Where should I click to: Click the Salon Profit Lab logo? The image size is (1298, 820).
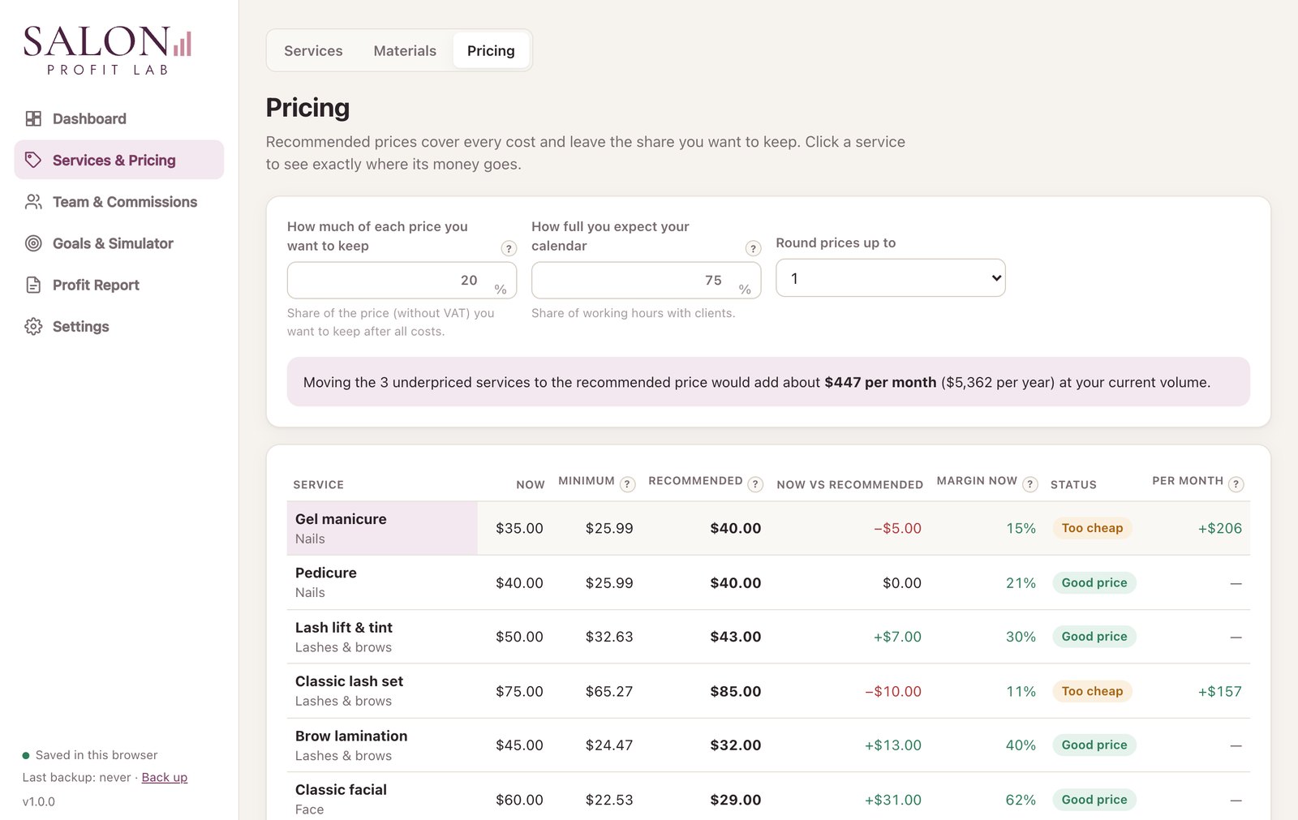click(x=107, y=50)
